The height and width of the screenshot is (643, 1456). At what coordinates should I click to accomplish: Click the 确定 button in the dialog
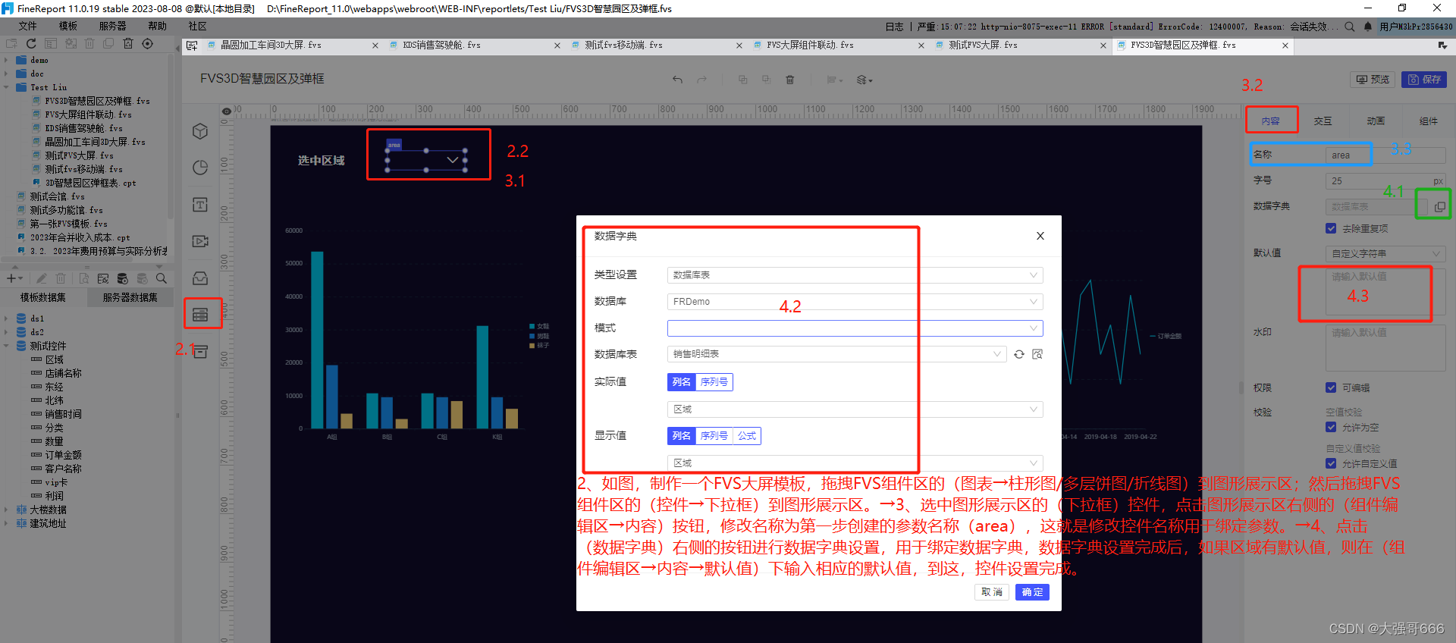[1032, 592]
